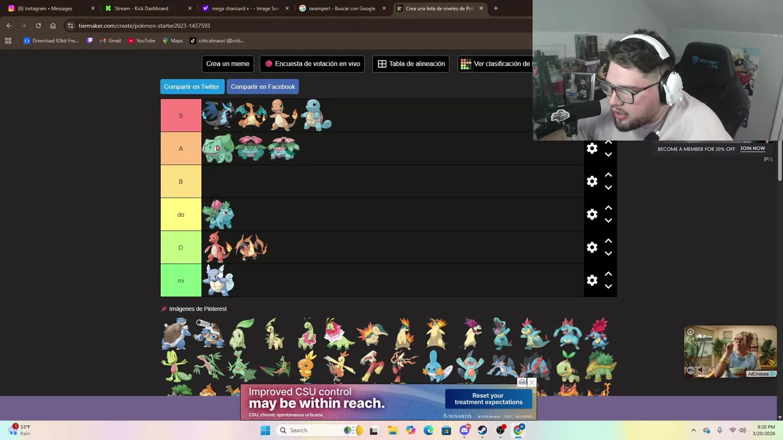Reload the page
This screenshot has width=783, height=440.
38,26
